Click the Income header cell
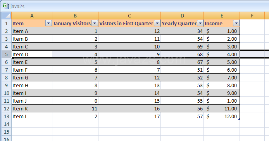Screen dimensions: 269x141 point(222,23)
